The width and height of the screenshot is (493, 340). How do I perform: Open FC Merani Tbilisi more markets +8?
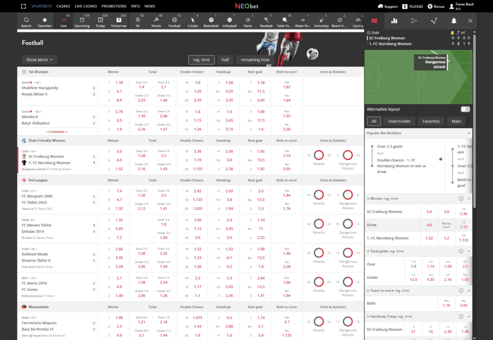point(32,220)
